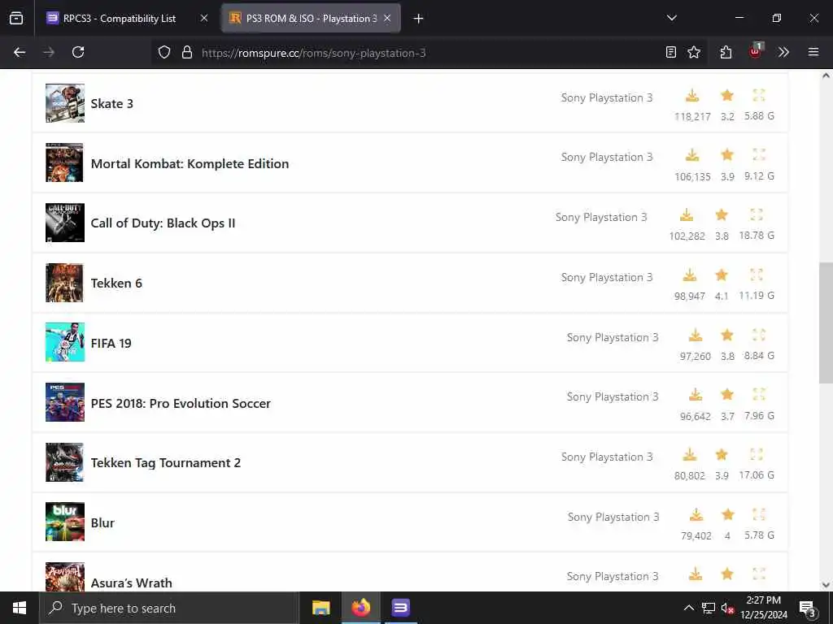
Task: Open the Firefox View icon
Action: [x=16, y=19]
